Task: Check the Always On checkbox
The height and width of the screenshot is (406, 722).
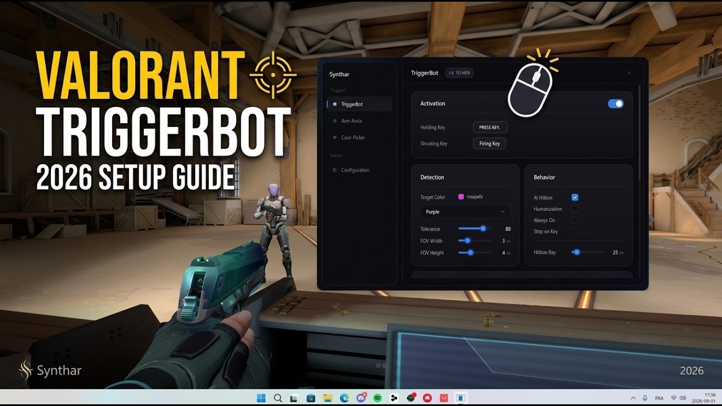Action: pyautogui.click(x=575, y=220)
